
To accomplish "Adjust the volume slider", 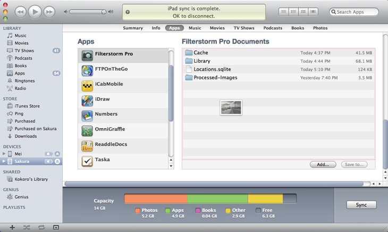I will pos(88,12).
